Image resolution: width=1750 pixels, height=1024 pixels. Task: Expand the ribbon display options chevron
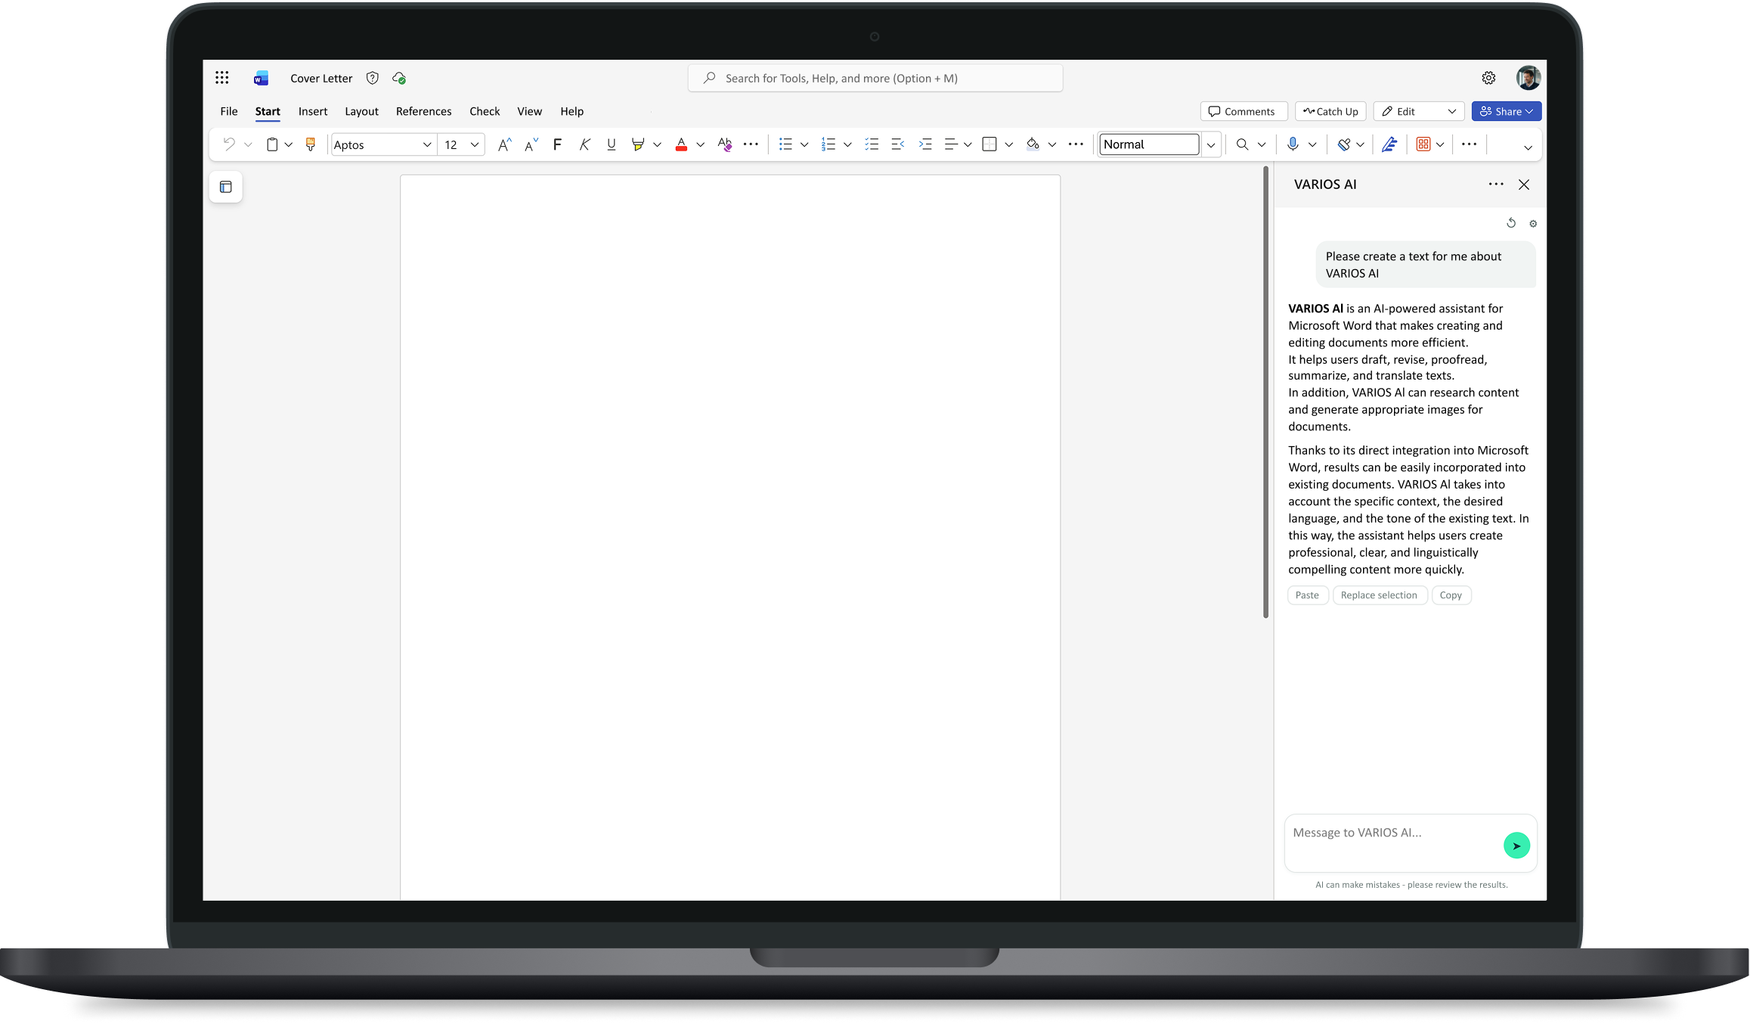point(1528,147)
